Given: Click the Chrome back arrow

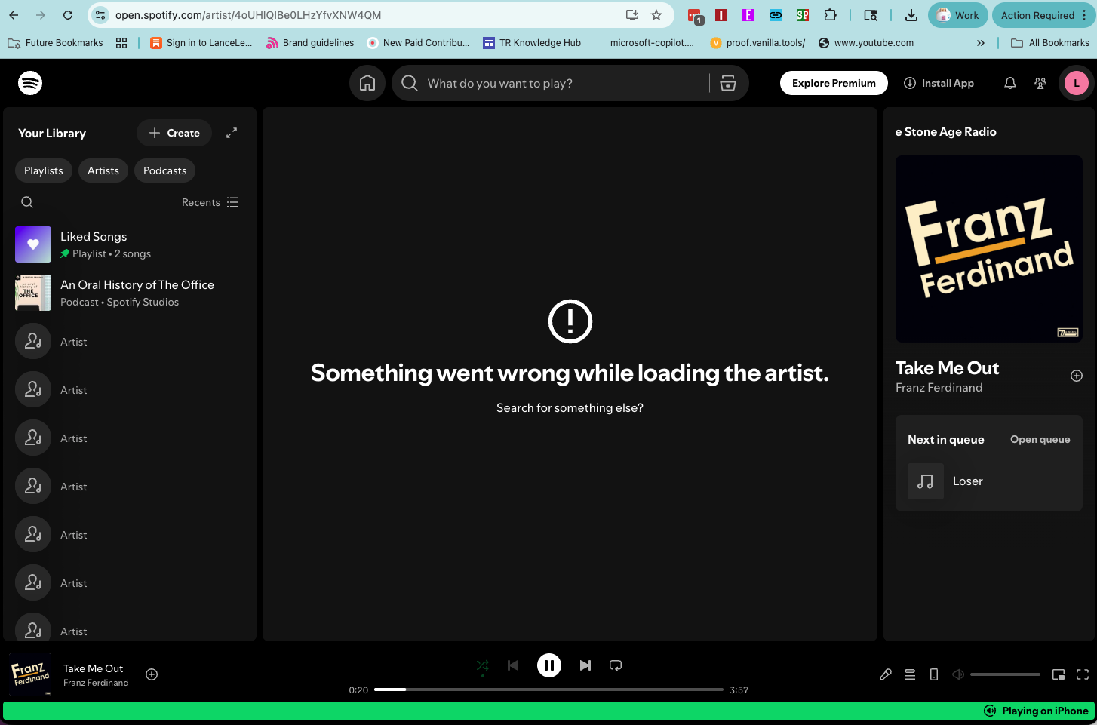Looking at the screenshot, I should pyautogui.click(x=14, y=15).
